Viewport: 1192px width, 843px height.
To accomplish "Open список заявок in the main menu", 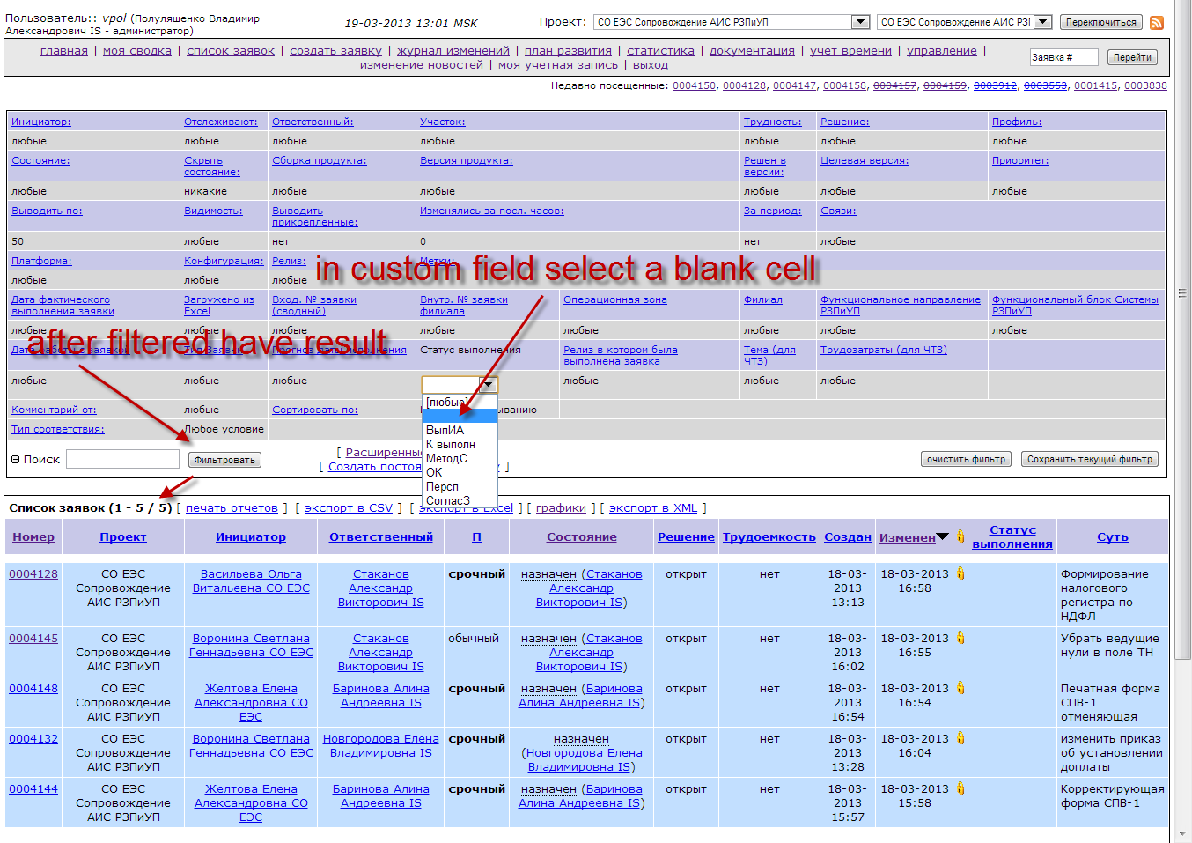I will tap(231, 51).
